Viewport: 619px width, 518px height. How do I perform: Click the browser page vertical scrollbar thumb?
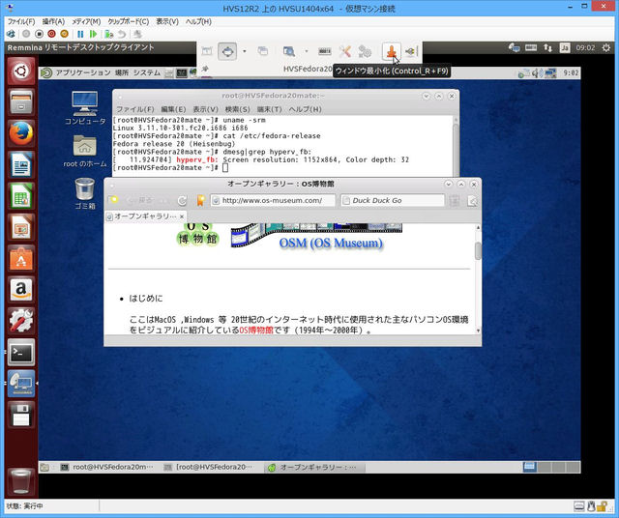478,251
